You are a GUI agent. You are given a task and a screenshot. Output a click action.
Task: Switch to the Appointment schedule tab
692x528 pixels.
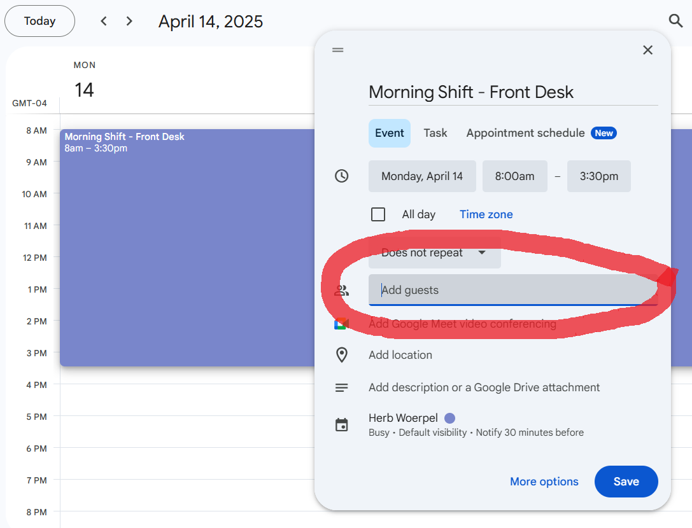coord(525,133)
